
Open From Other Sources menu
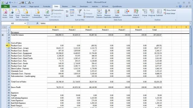coord(25,13)
